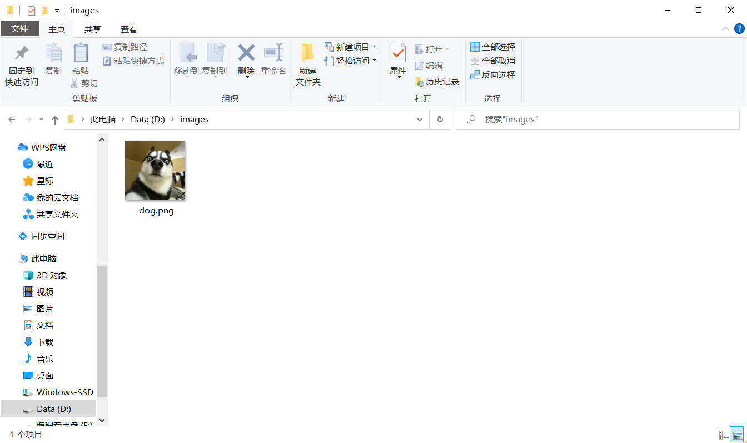Click the Forward navigation arrow
This screenshot has width=747, height=443.
click(x=28, y=120)
